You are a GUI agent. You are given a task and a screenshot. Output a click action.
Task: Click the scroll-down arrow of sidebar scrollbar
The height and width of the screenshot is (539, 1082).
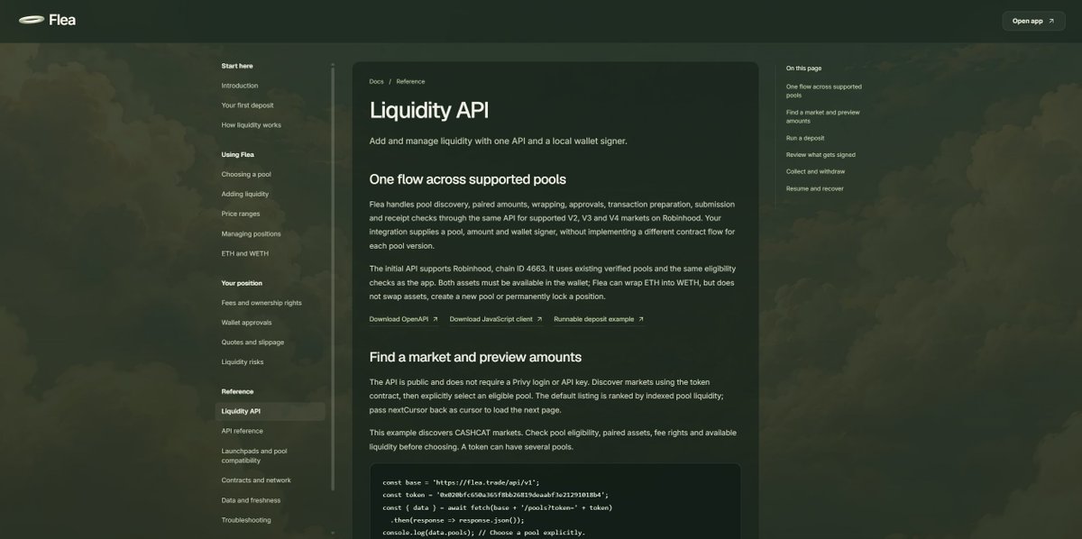tap(333, 533)
